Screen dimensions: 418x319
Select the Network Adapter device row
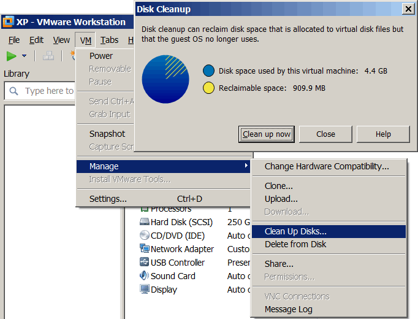click(195, 249)
